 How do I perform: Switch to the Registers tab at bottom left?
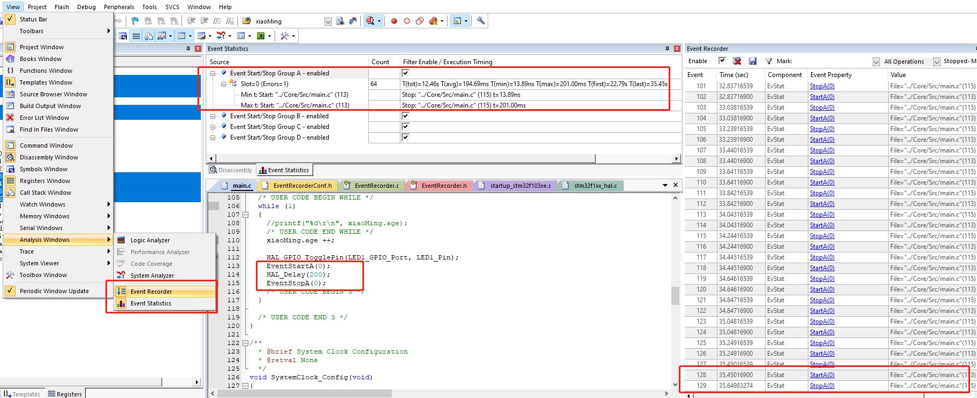[65, 394]
